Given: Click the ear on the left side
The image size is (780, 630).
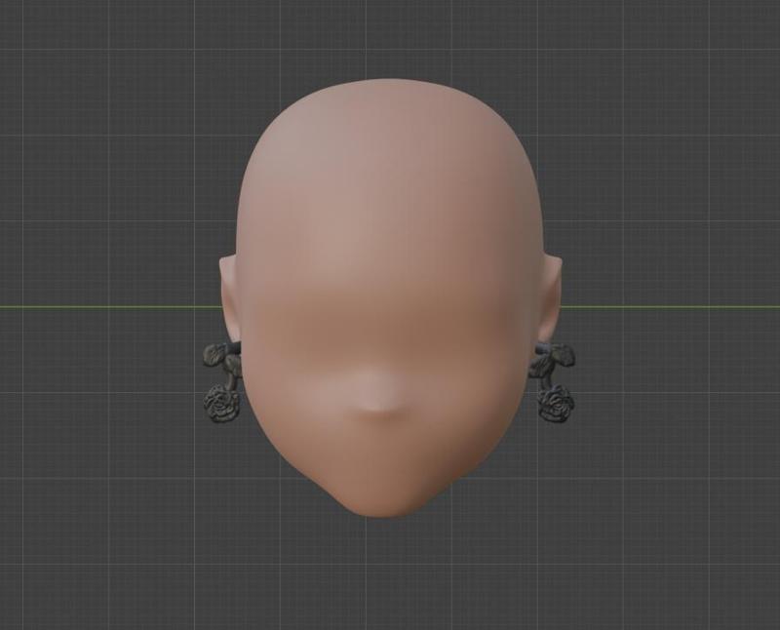Looking at the screenshot, I should point(229,299).
